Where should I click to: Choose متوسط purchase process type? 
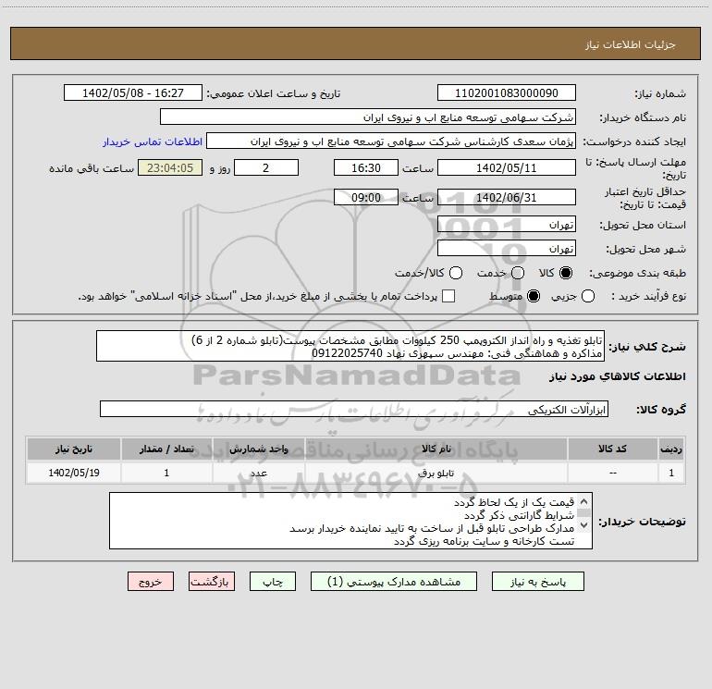pyautogui.click(x=534, y=296)
